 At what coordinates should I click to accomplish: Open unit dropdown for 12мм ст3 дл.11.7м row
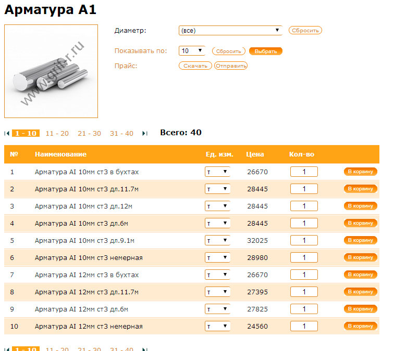pos(217,292)
